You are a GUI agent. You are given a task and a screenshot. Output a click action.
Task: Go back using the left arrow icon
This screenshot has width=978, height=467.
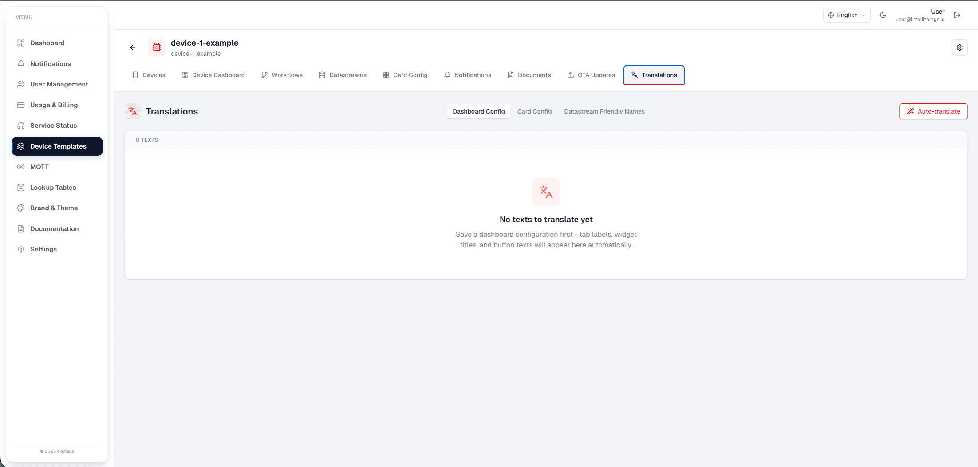coord(133,47)
